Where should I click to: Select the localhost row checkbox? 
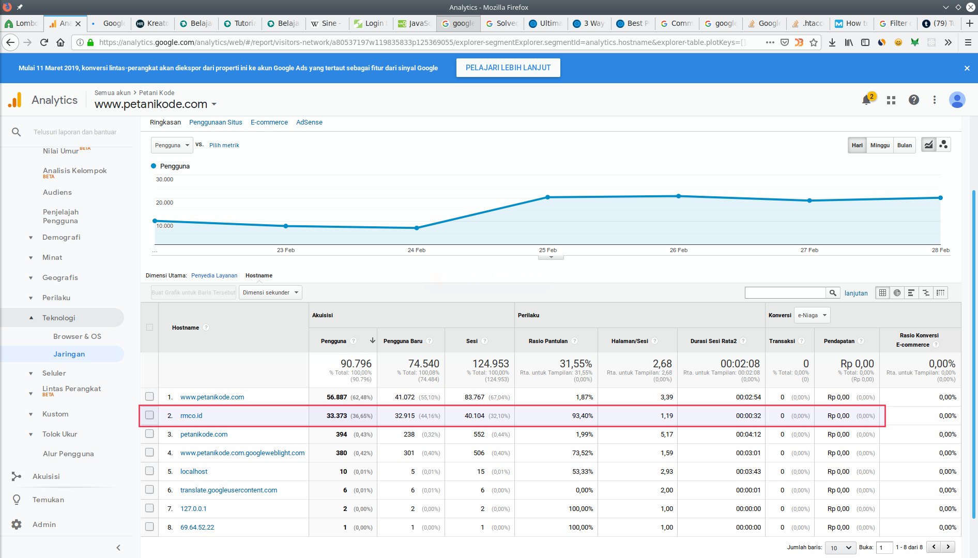click(149, 471)
